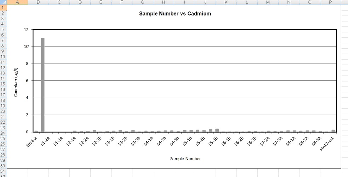This screenshot has height=177, width=348.
Task: Select column header H
Action: (163, 2)
